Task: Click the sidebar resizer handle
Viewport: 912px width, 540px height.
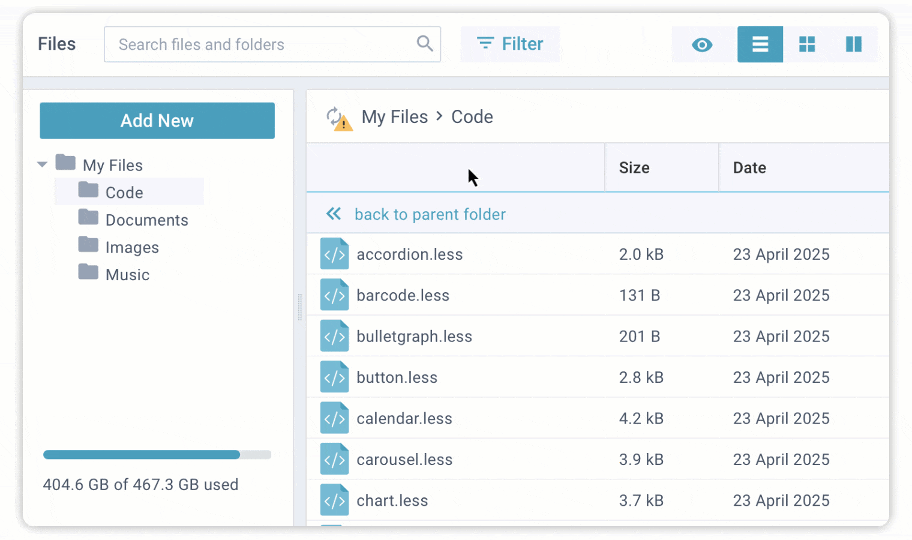Action: pos(300,307)
